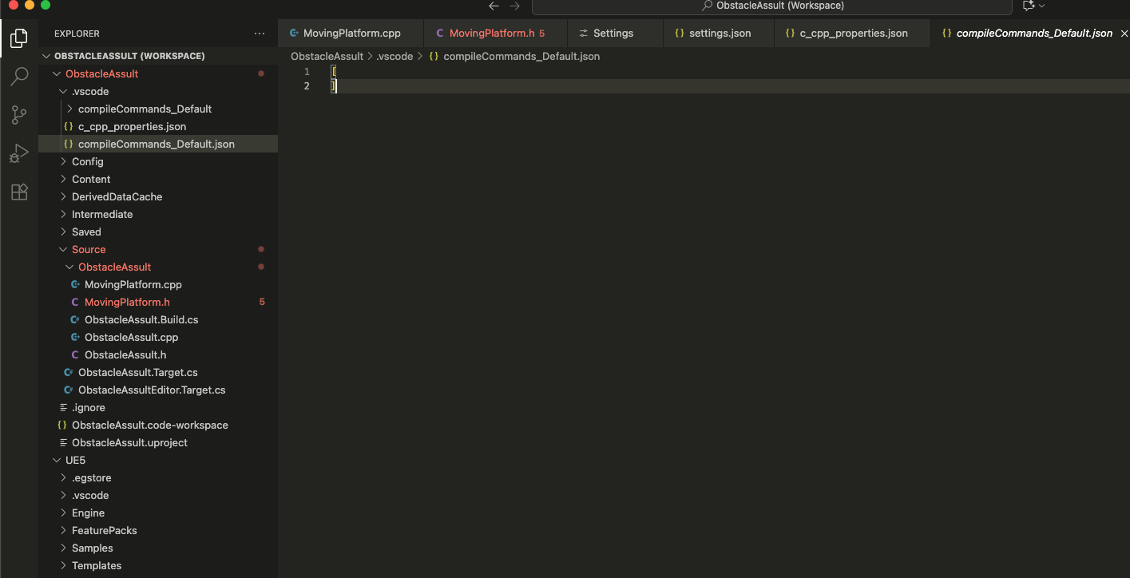This screenshot has width=1130, height=578.
Task: Open the Explorer view in the activity bar
Action: (x=19, y=38)
